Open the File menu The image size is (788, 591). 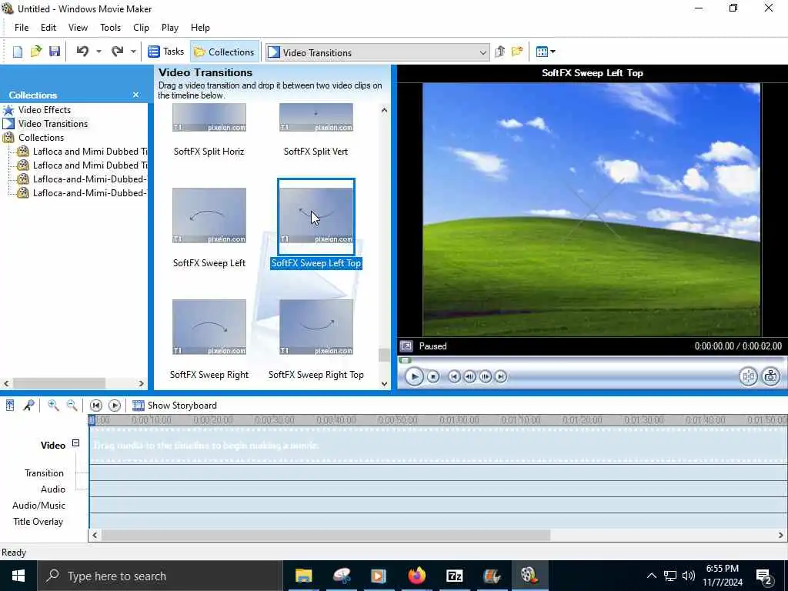[22, 28]
